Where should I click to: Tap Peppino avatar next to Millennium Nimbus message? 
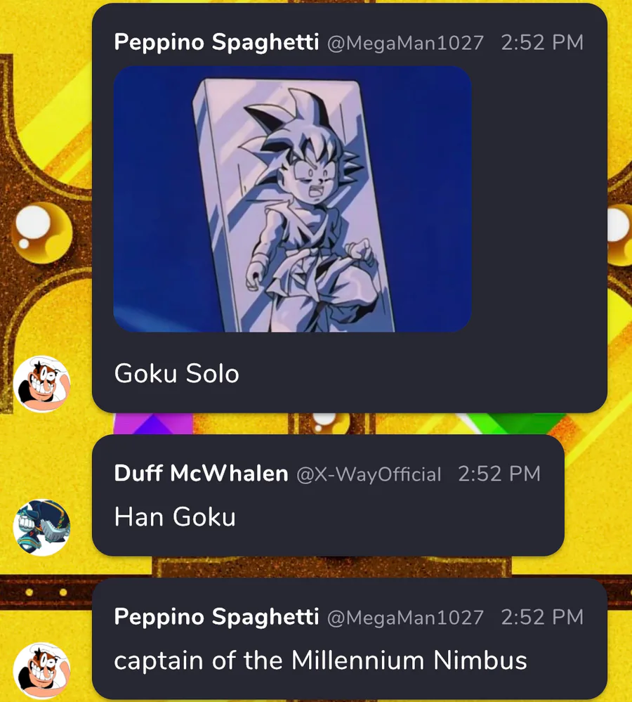point(41,670)
